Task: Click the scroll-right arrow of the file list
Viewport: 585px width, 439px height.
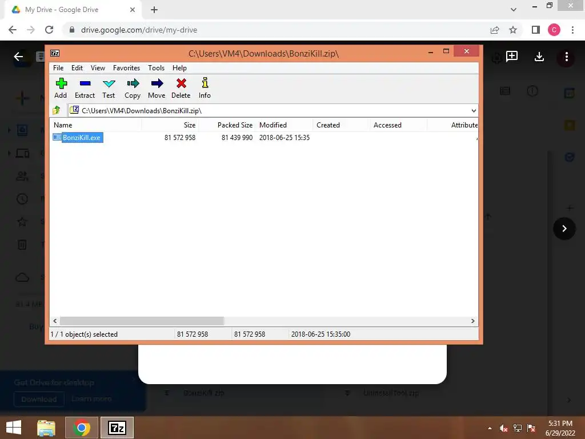Action: click(x=472, y=321)
